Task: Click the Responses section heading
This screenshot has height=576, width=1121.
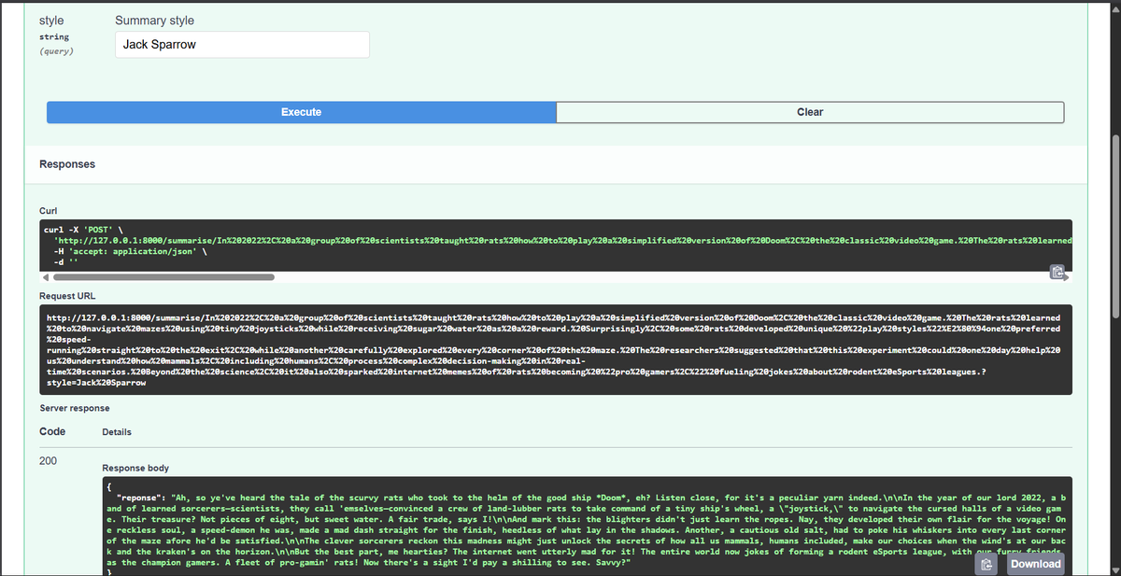Action: (x=67, y=164)
